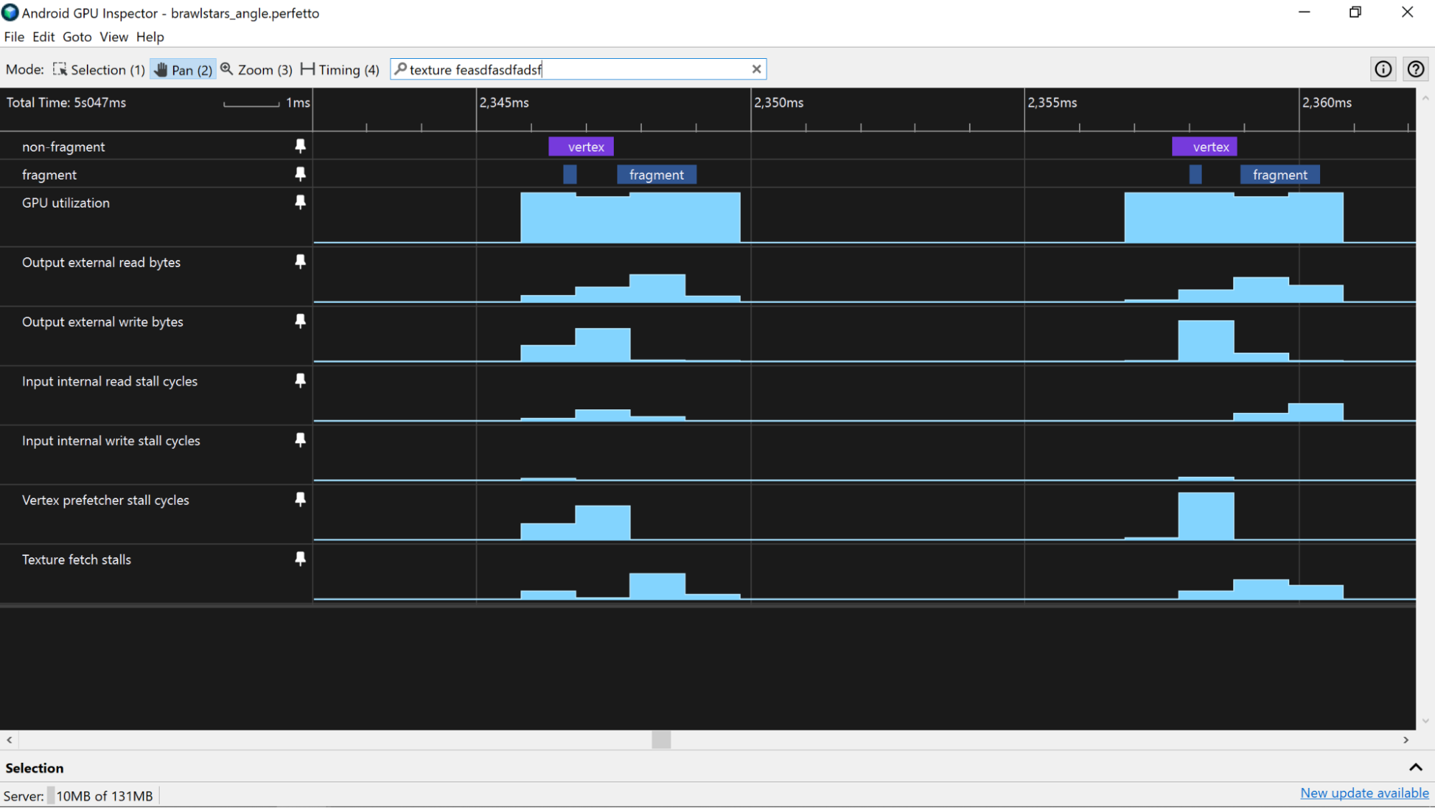Switch to Zoom mode (3)

click(x=257, y=69)
